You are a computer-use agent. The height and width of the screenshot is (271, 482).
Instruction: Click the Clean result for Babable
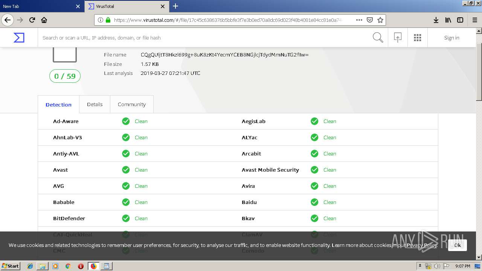click(141, 202)
